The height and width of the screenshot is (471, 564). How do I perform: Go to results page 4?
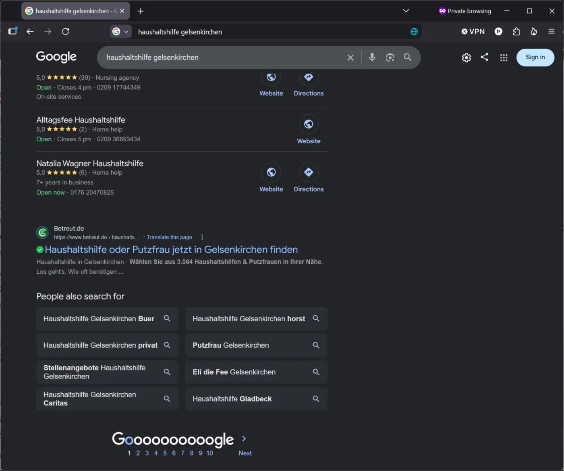tap(156, 453)
